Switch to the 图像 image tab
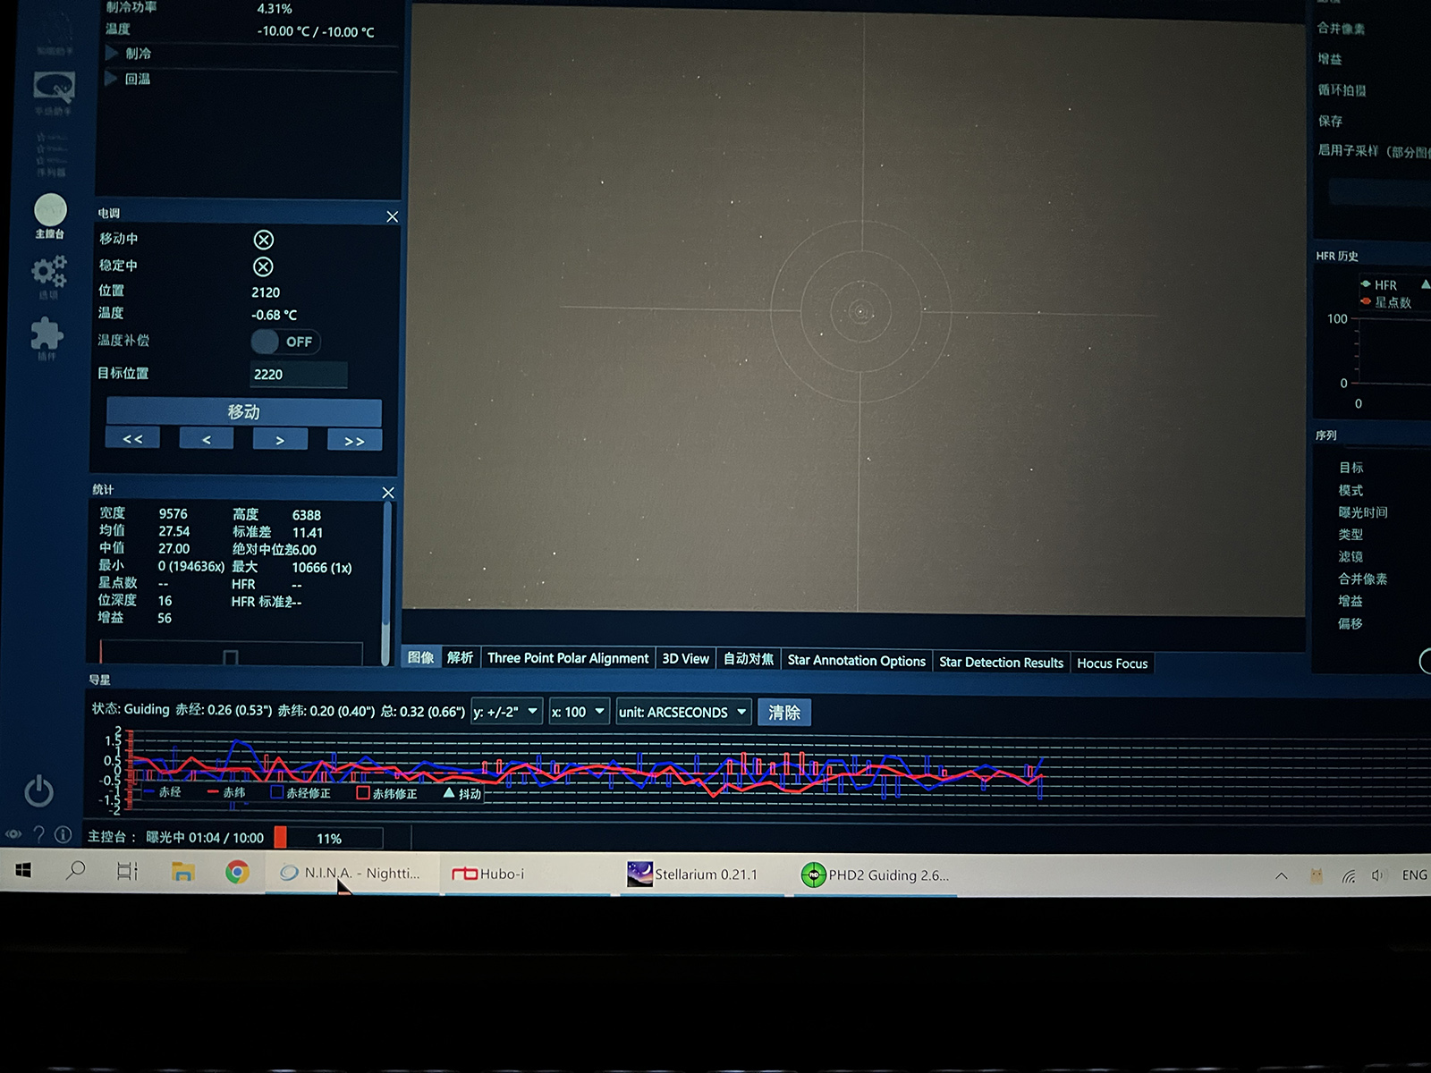Image resolution: width=1431 pixels, height=1073 pixels. 420,657
